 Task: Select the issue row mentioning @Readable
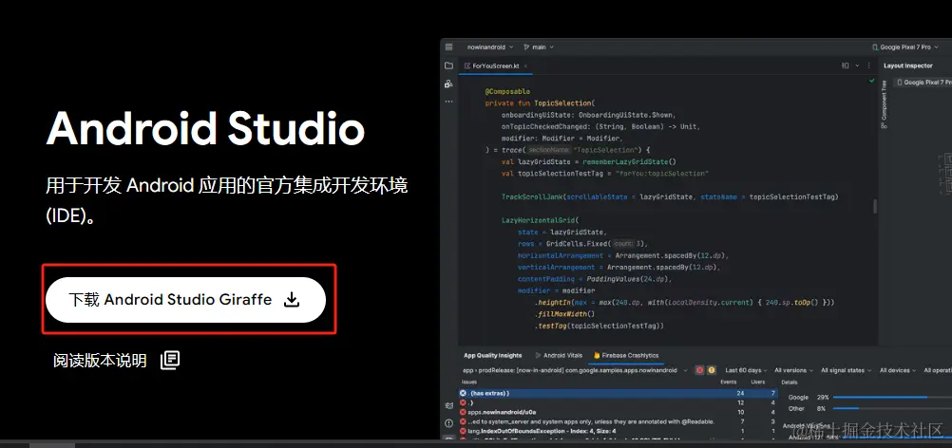click(618, 421)
